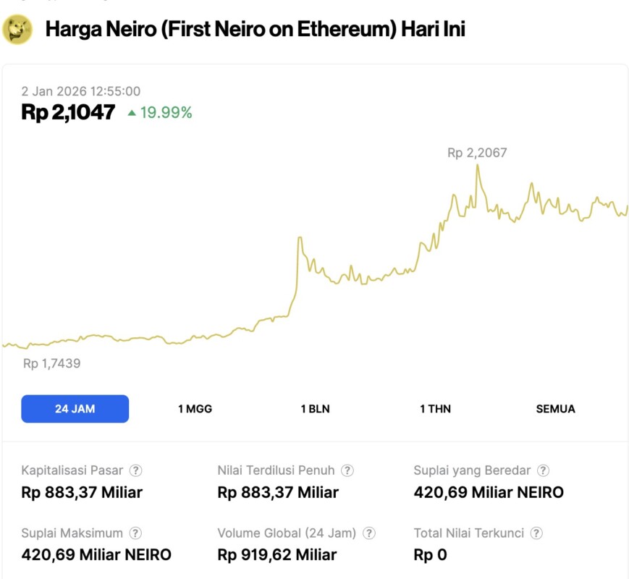Open the Kapitalisasi Pasar help icon
Image resolution: width=629 pixels, height=579 pixels.
tap(135, 470)
